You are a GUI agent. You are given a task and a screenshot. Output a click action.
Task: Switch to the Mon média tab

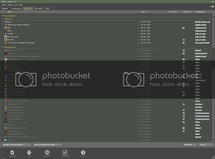38,9
